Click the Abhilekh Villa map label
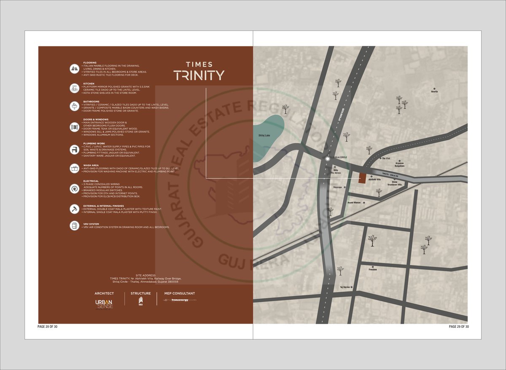506x370 pixels. (x=374, y=180)
